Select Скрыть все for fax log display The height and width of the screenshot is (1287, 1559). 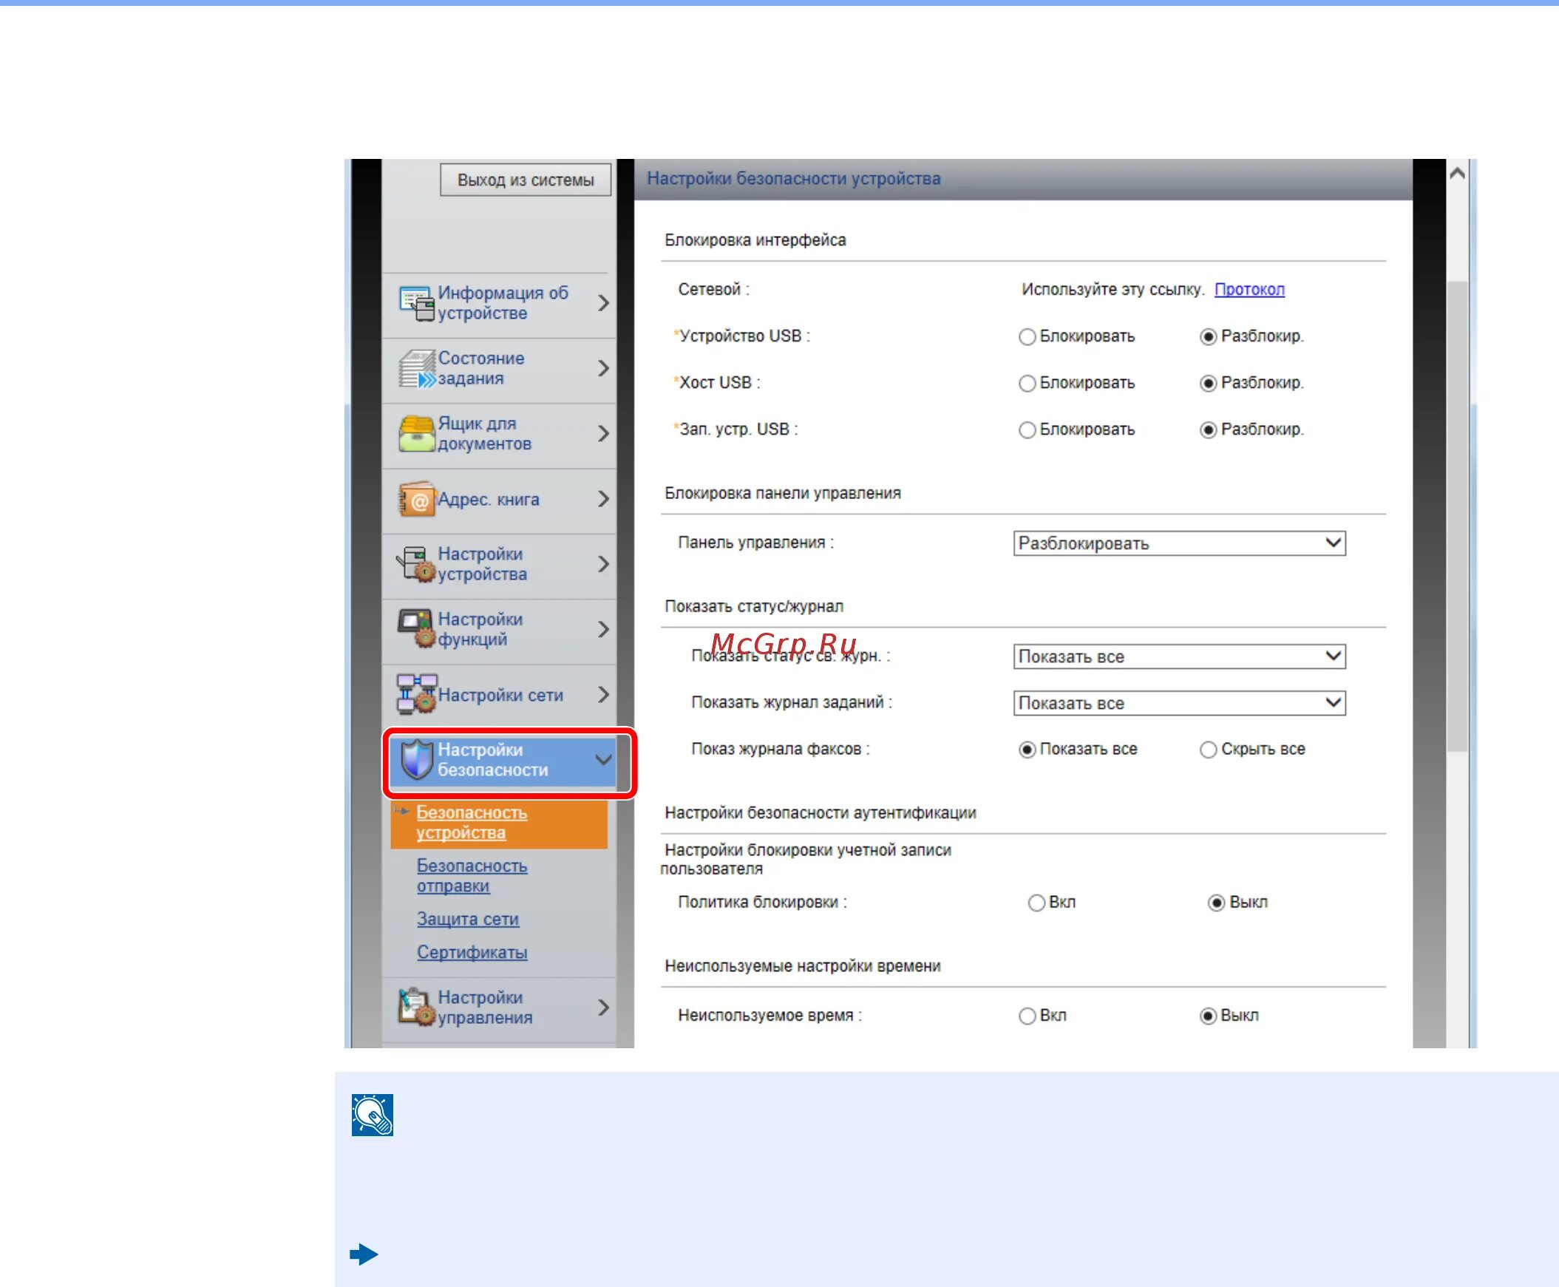click(1208, 750)
